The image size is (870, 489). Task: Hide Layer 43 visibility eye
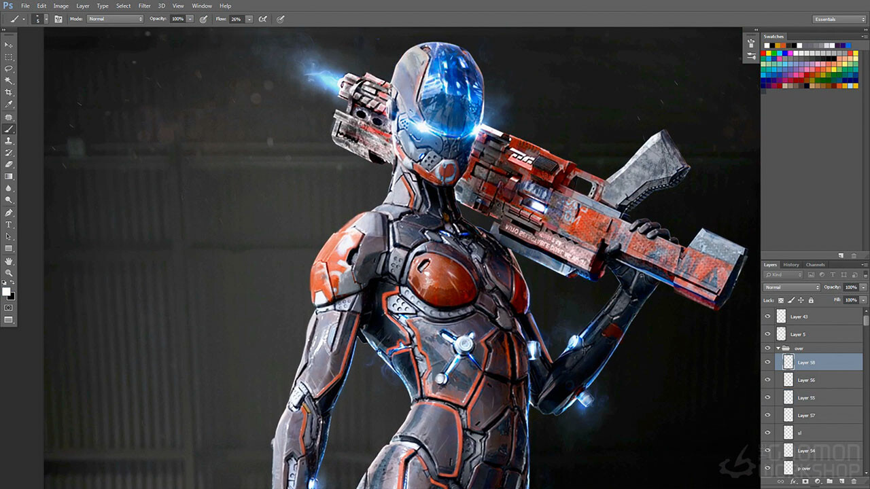click(768, 316)
